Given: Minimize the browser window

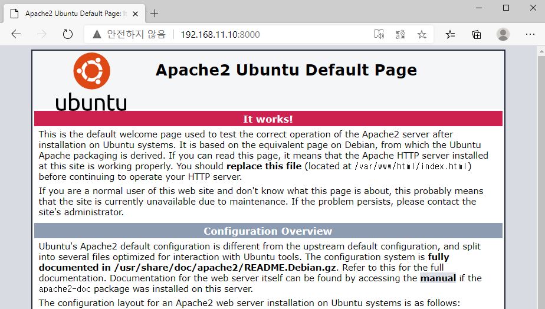Looking at the screenshot, I should click(479, 8).
